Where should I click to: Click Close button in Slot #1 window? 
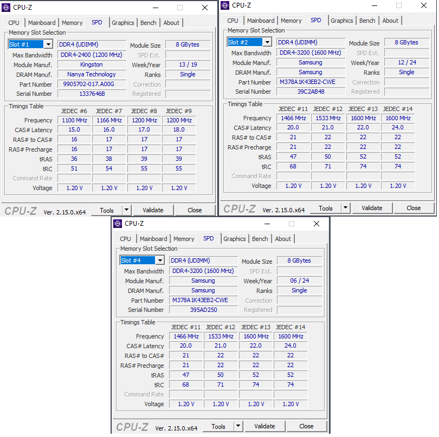click(195, 211)
